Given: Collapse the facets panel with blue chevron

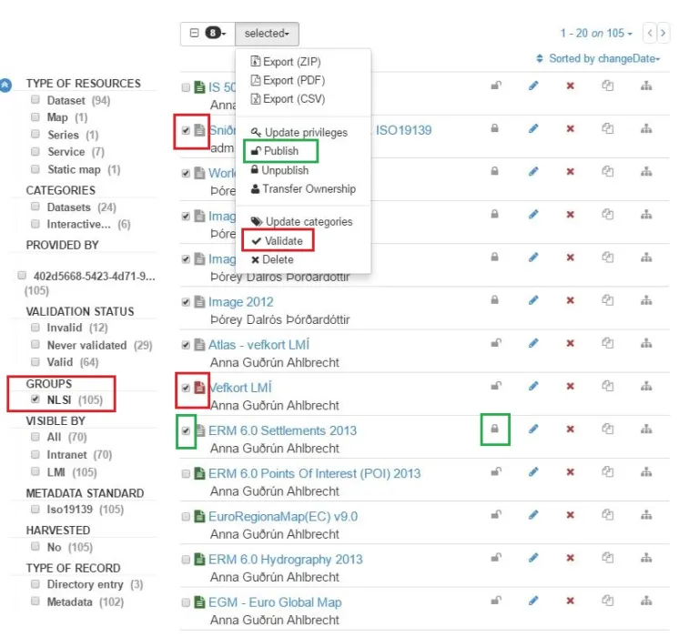Looking at the screenshot, I should coord(6,84).
